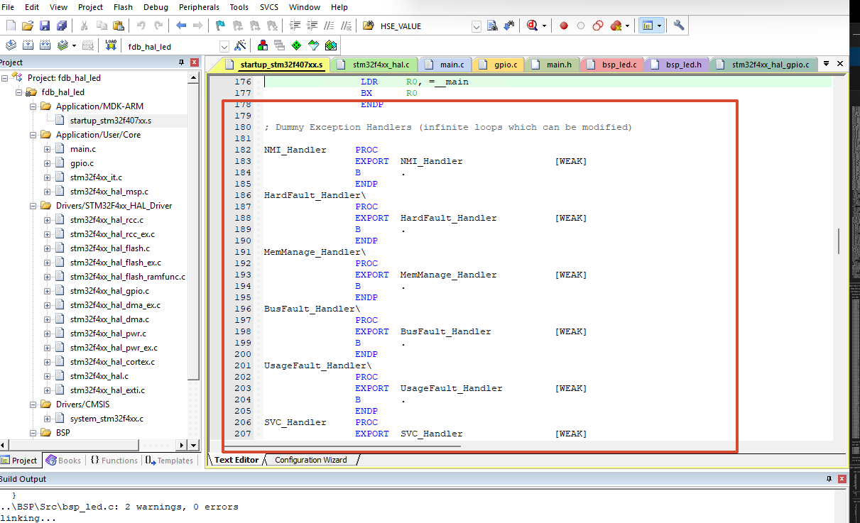The width and height of the screenshot is (860, 523).
Task: Collapse the Drivers/CMSIS group
Action: 33,404
